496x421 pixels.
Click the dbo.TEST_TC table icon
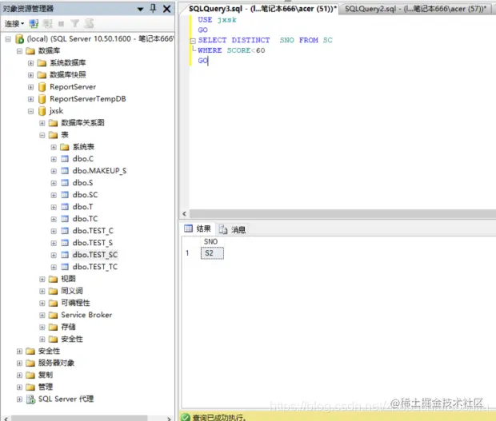65,267
